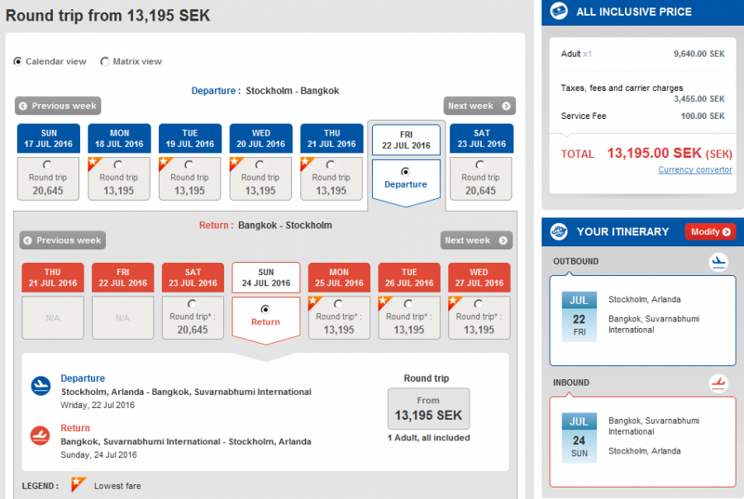
Task: Click the All Inclusive Price ticket icon
Action: pyautogui.click(x=560, y=12)
